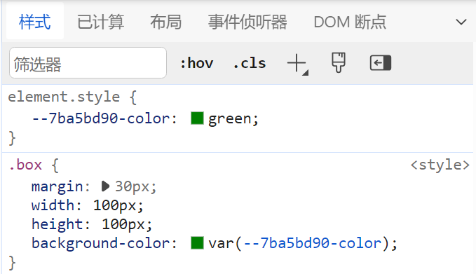This screenshot has width=476, height=274.
Task: Toggle the computed styles sidebar icon
Action: coord(381,63)
